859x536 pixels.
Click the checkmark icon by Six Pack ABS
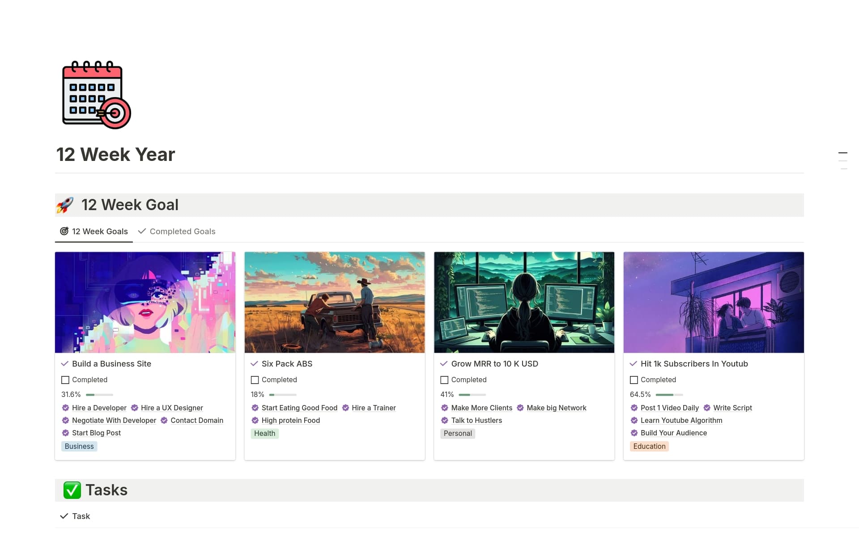(254, 364)
